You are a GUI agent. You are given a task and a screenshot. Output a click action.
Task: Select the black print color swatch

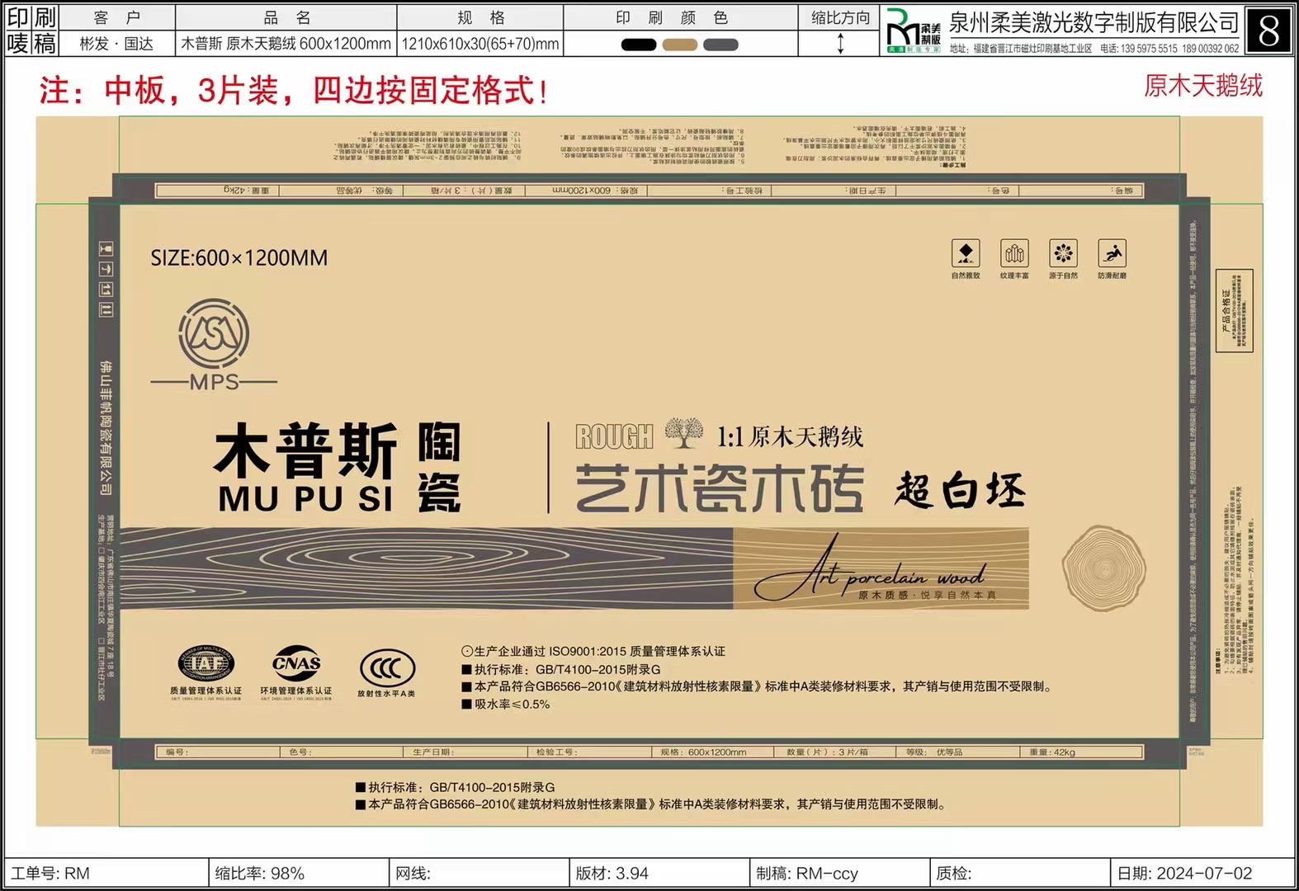(638, 45)
